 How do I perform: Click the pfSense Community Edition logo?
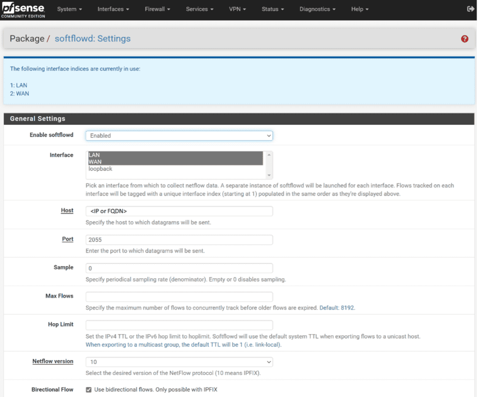[x=23, y=10]
